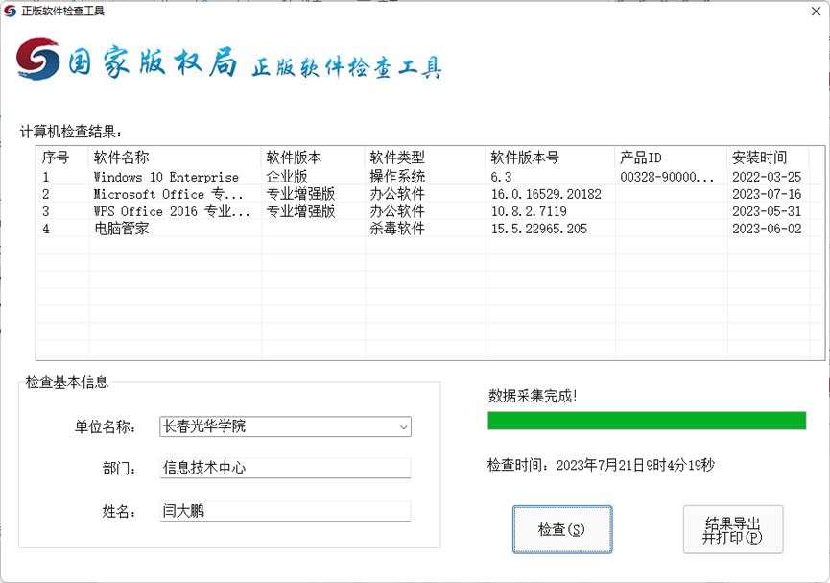Viewport: 830px width, 583px height.
Task: Click the green progress bar
Action: point(647,421)
